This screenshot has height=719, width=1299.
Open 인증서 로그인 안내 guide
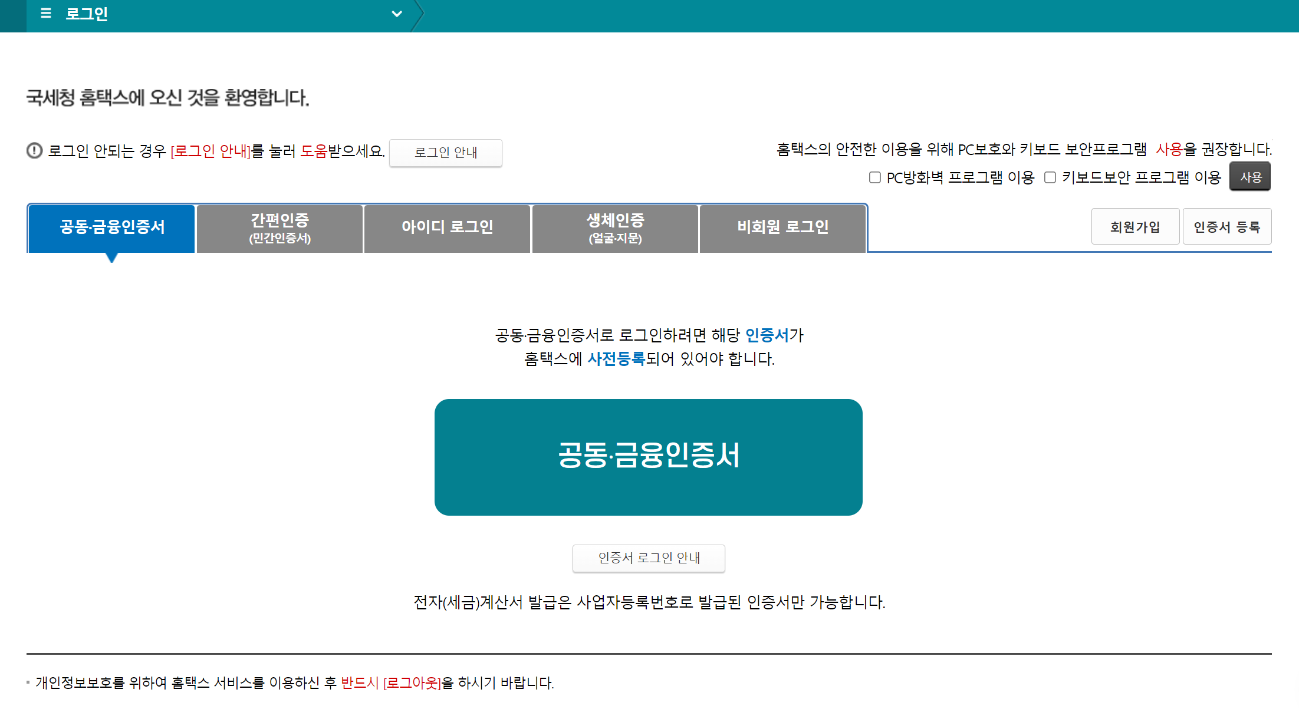649,558
